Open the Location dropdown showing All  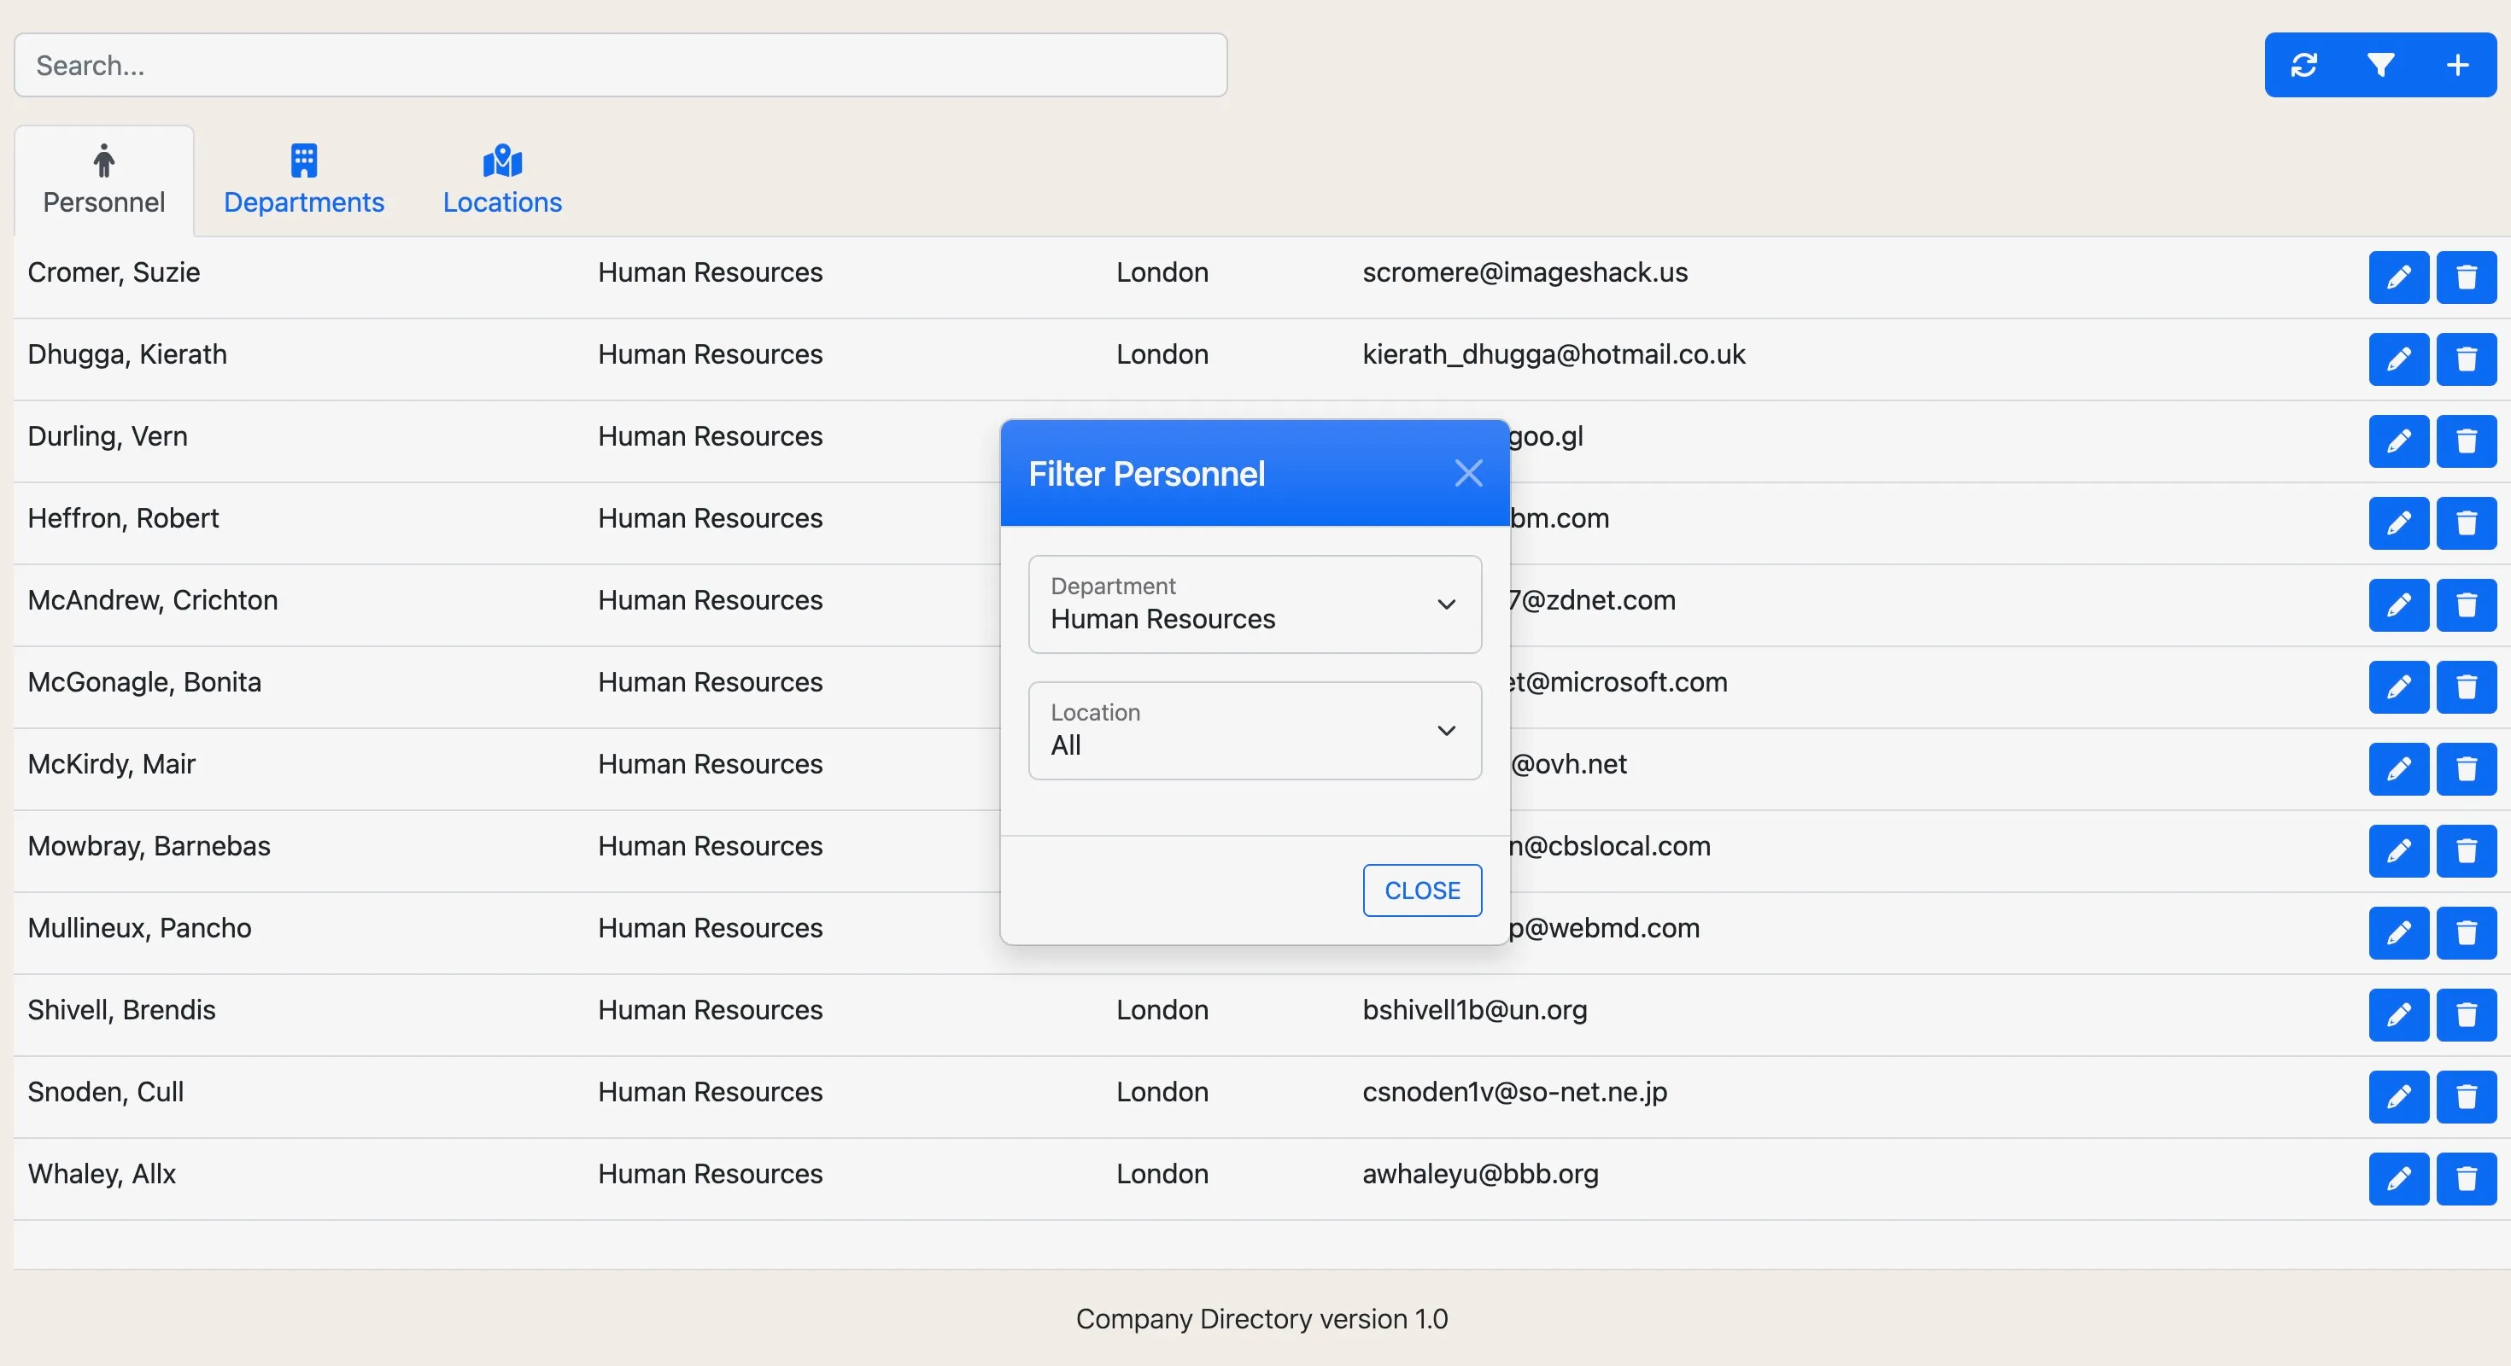[1254, 730]
